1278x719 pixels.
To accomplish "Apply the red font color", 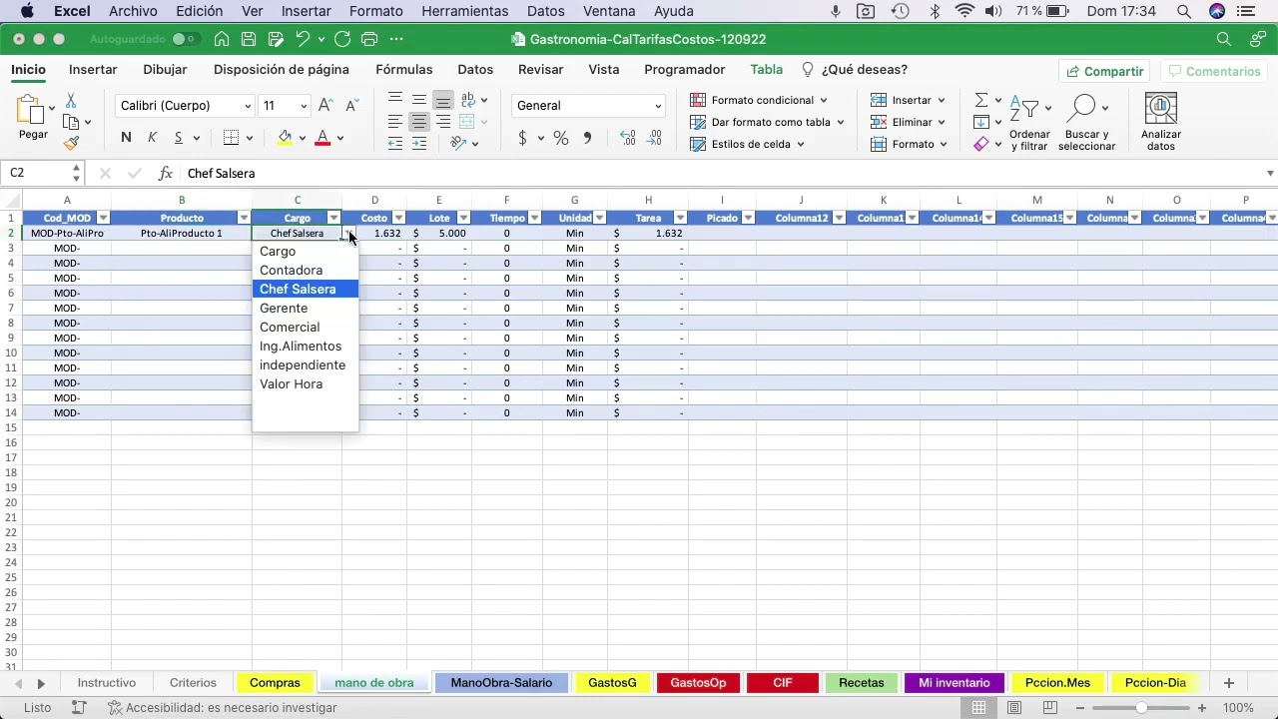I will tap(322, 138).
